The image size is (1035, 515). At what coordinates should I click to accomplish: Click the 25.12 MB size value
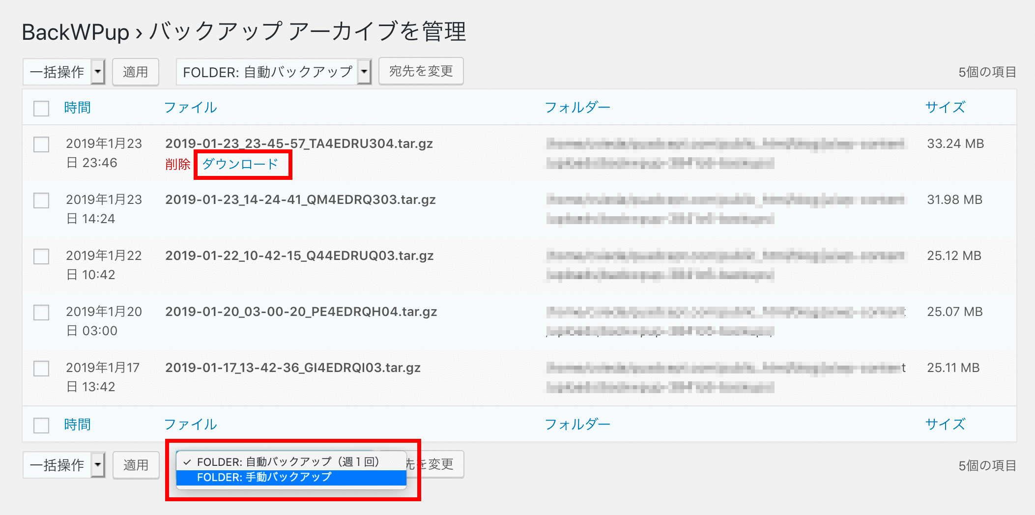(954, 256)
